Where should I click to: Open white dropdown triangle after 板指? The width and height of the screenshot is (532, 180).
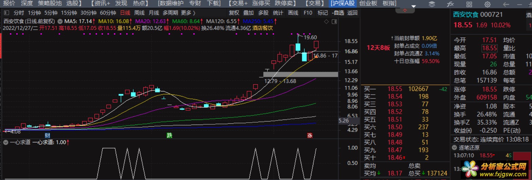413,6
